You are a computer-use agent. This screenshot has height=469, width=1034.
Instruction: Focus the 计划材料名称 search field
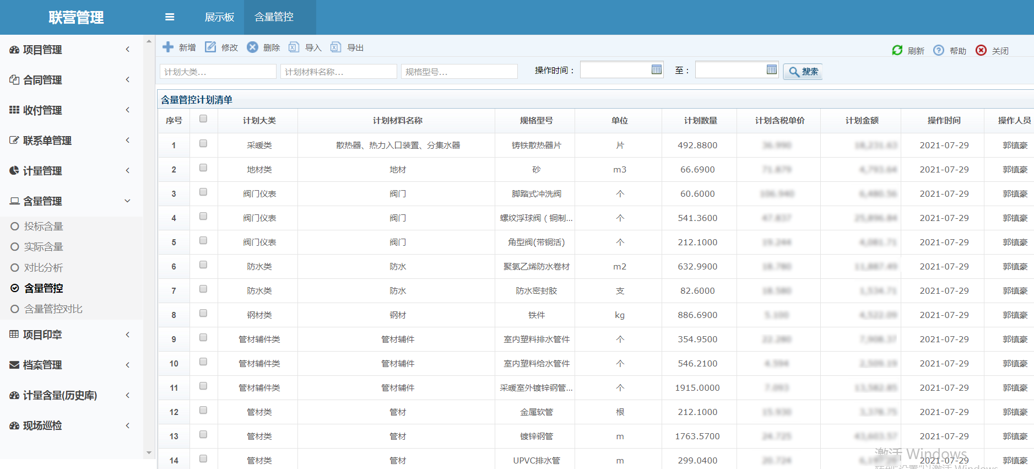click(339, 72)
